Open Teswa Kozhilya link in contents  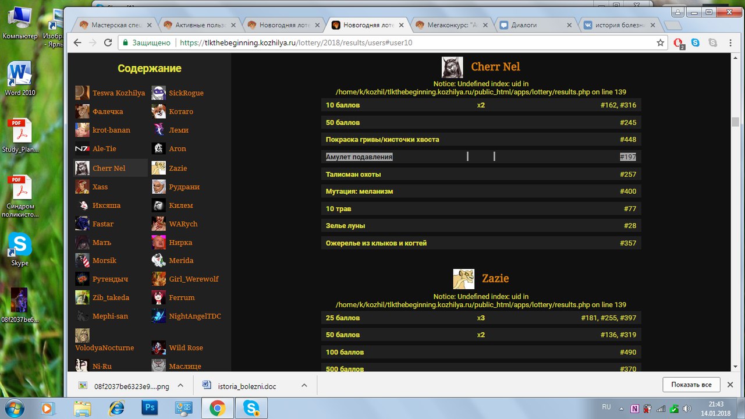point(119,93)
